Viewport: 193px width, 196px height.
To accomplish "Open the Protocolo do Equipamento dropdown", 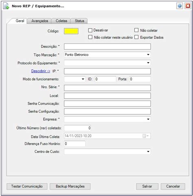I will point(148,63).
